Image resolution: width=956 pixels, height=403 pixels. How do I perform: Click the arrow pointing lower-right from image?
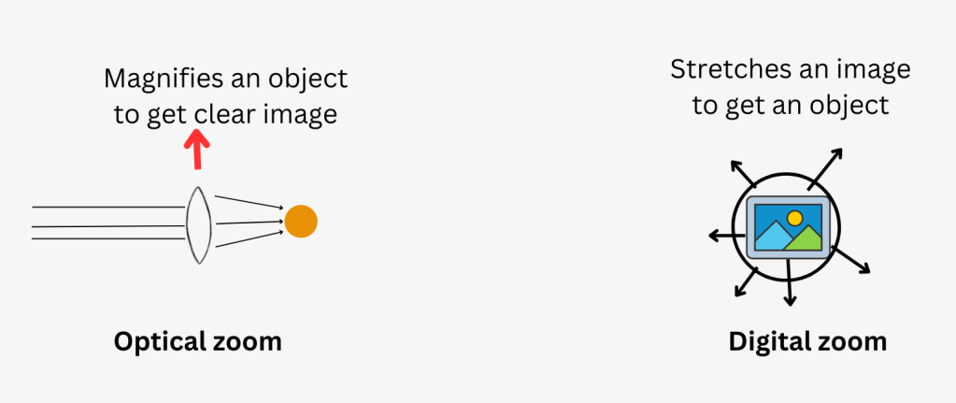click(851, 261)
